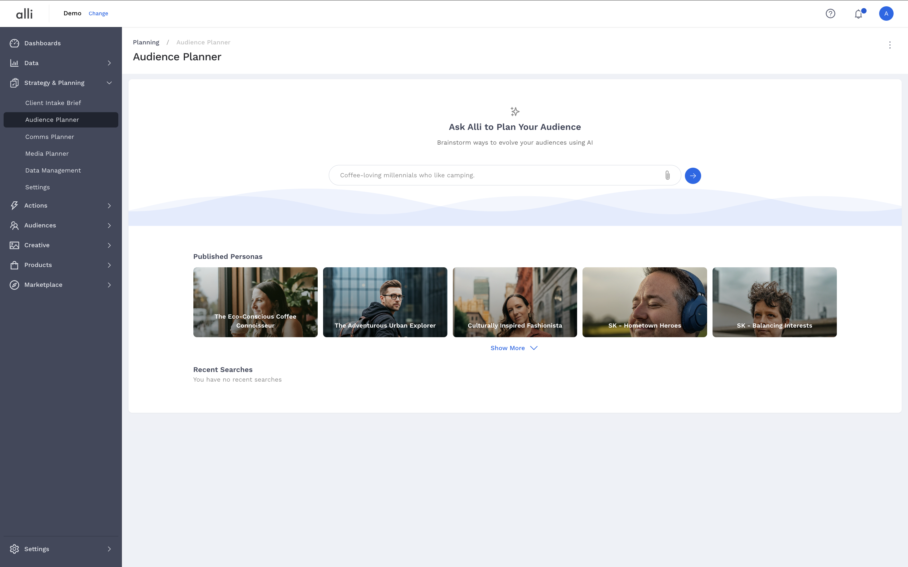Open Comms Planner in the sidebar
Viewport: 908px width, 567px height.
pyautogui.click(x=50, y=137)
